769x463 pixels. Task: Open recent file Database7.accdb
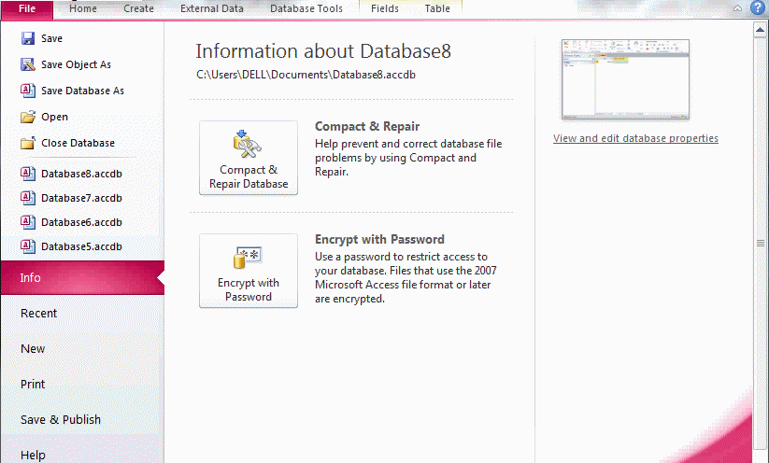point(82,198)
